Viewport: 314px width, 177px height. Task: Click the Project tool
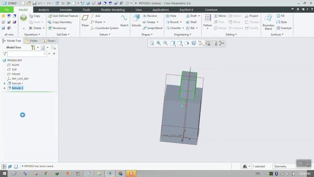click(252, 16)
